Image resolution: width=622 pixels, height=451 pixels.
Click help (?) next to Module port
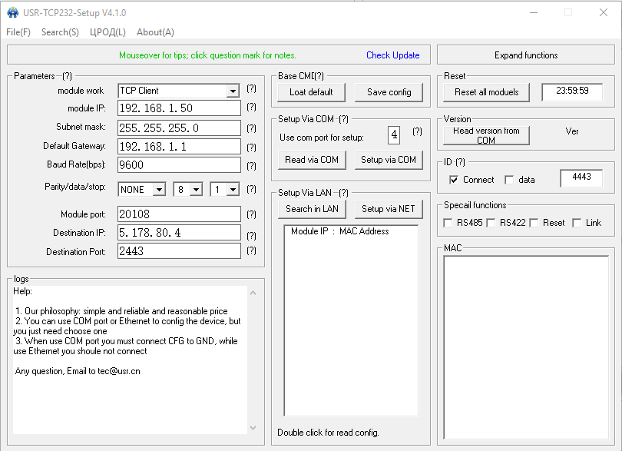(251, 214)
